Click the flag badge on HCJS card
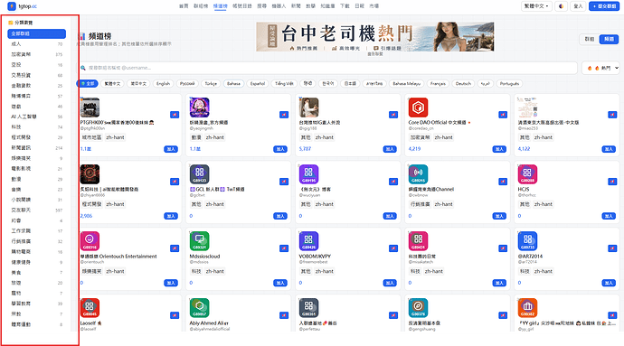 (x=612, y=182)
